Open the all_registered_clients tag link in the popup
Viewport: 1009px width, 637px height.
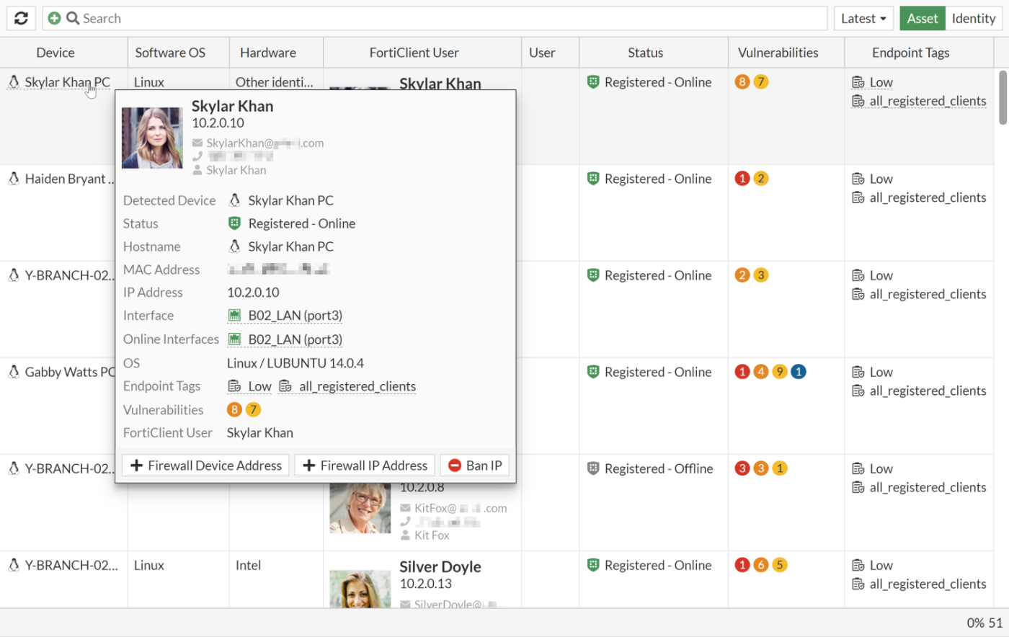pos(357,386)
